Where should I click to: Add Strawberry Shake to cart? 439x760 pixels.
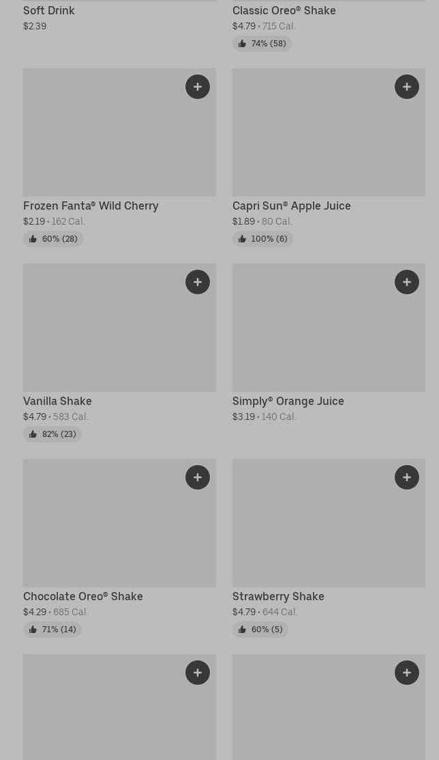pos(407,477)
